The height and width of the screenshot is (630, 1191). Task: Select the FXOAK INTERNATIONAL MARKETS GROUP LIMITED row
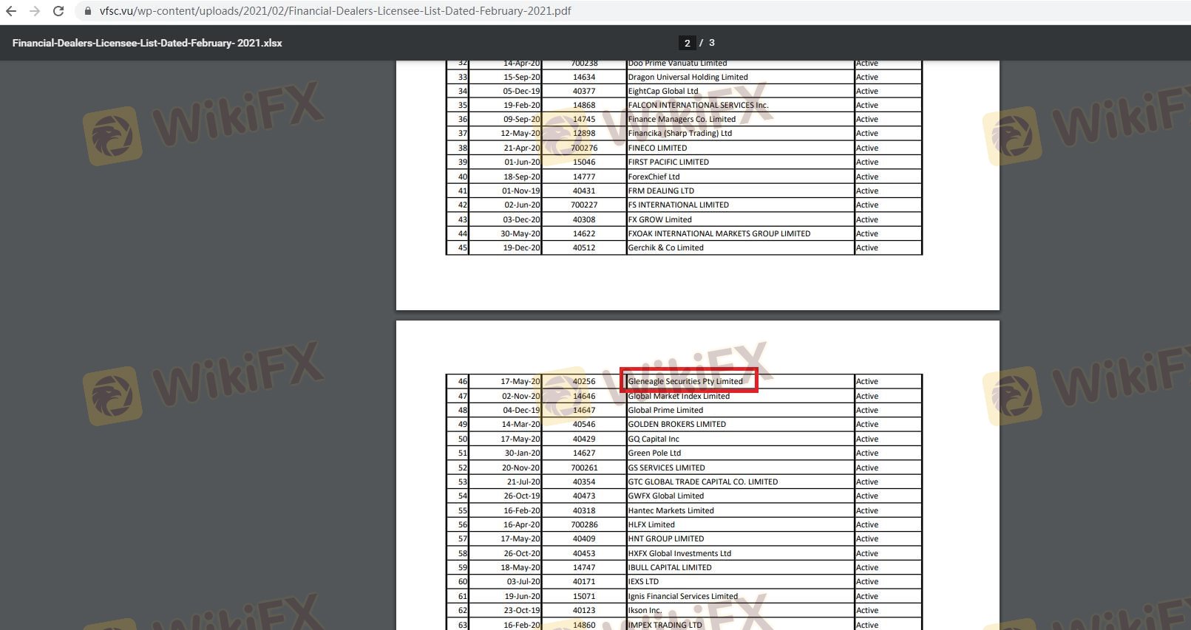(x=719, y=233)
